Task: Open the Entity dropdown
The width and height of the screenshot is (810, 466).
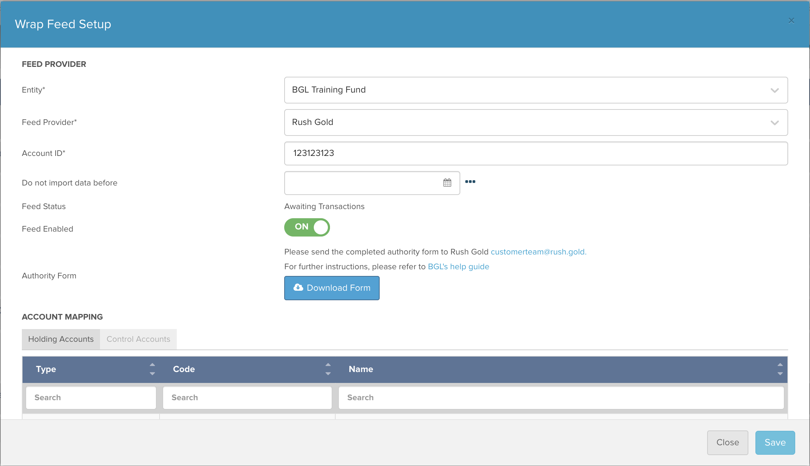Action: pyautogui.click(x=536, y=90)
